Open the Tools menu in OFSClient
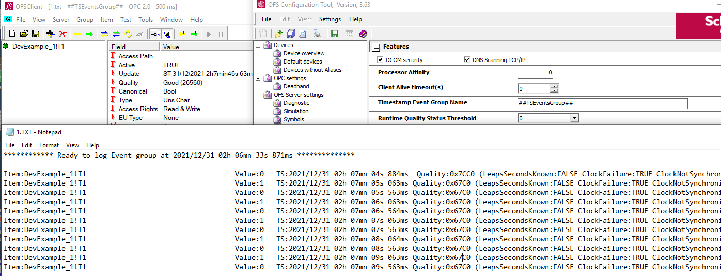 pyautogui.click(x=146, y=20)
